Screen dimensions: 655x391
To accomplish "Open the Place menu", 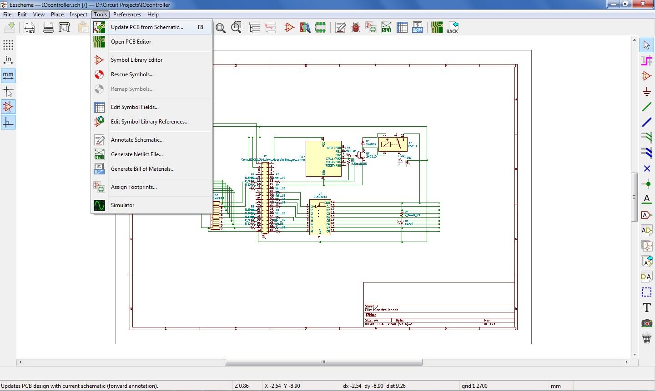I will click(x=57, y=15).
